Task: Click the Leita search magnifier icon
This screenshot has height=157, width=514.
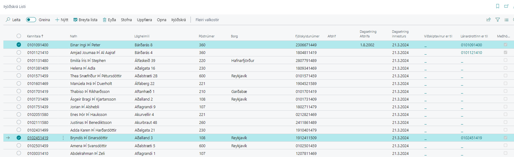Action: pyautogui.click(x=8, y=20)
